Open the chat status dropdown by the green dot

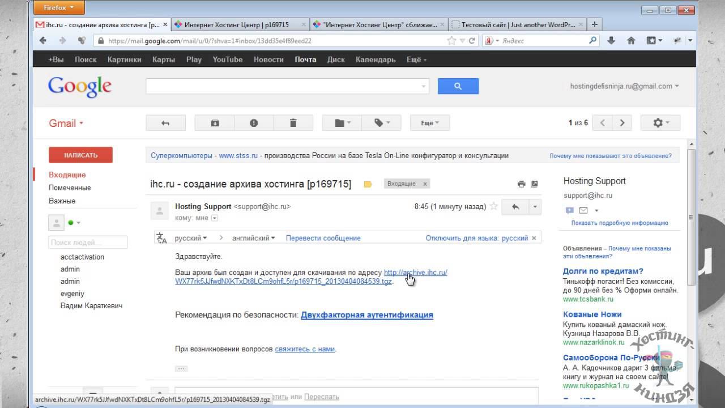pos(78,223)
